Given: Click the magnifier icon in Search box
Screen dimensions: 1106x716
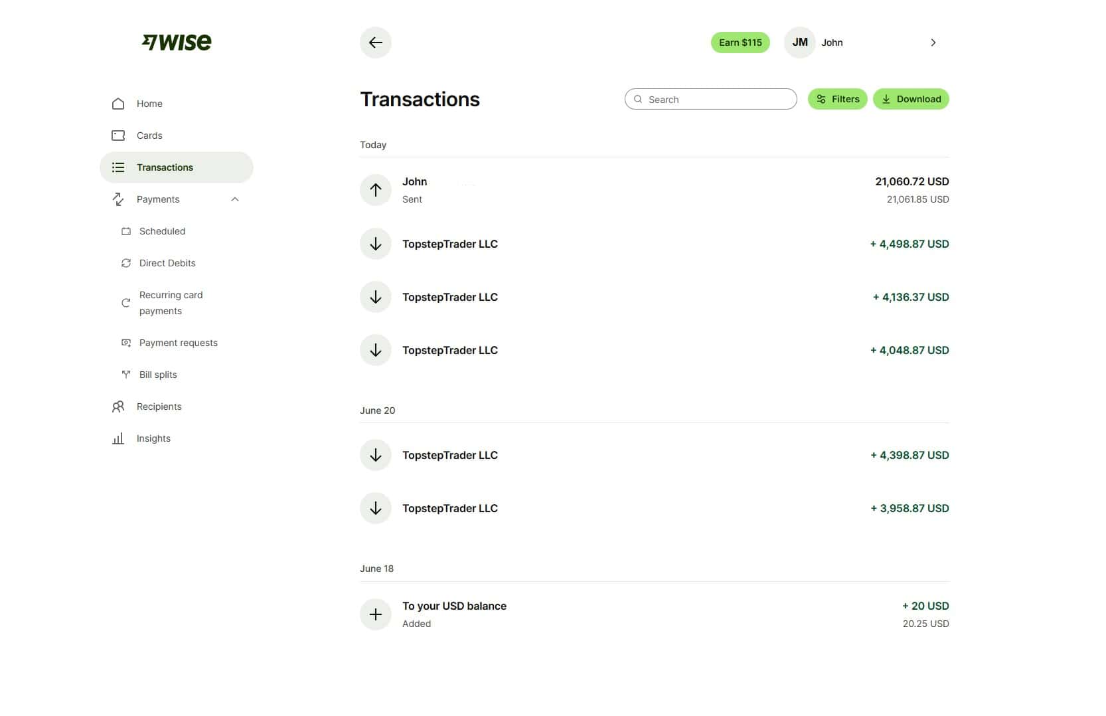Looking at the screenshot, I should (638, 99).
